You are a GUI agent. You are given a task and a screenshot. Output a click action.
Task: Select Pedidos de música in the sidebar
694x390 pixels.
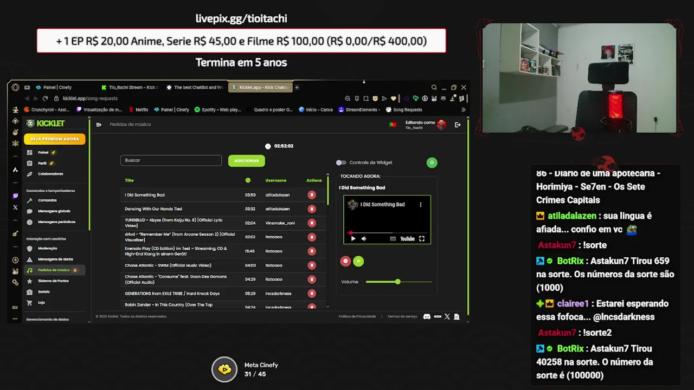[54, 270]
